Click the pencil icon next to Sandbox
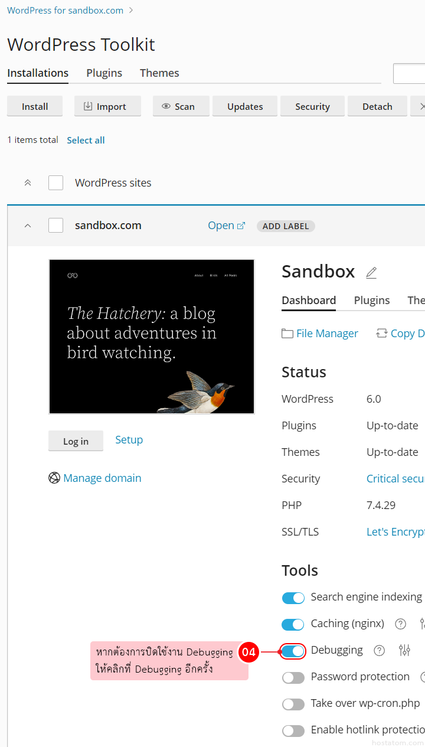This screenshot has height=747, width=425. (371, 272)
